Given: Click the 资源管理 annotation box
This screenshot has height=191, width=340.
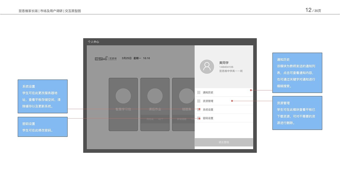Looking at the screenshot, I should coord(297,113).
